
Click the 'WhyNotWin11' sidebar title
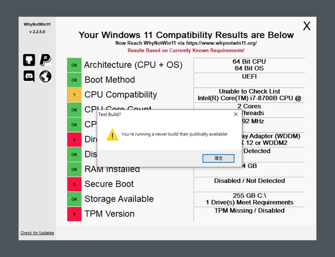(x=37, y=24)
